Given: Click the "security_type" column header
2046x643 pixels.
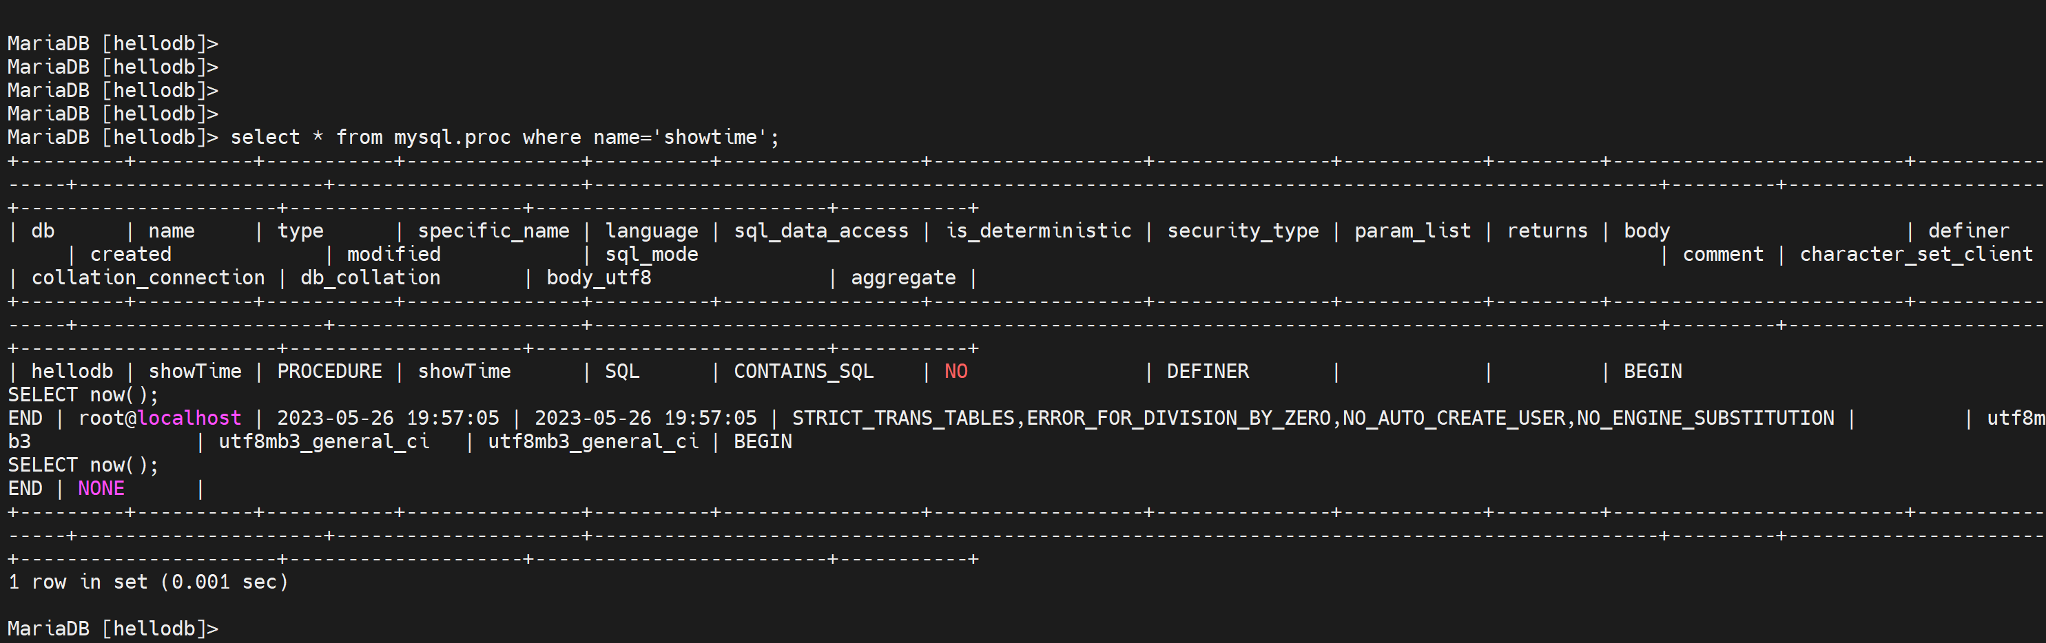Looking at the screenshot, I should point(1242,231).
